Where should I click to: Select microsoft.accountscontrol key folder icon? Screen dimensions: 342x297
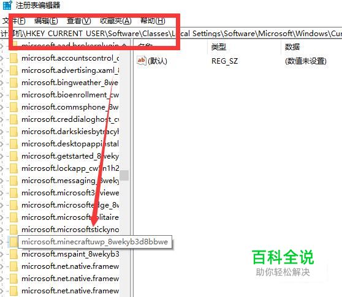(x=13, y=58)
